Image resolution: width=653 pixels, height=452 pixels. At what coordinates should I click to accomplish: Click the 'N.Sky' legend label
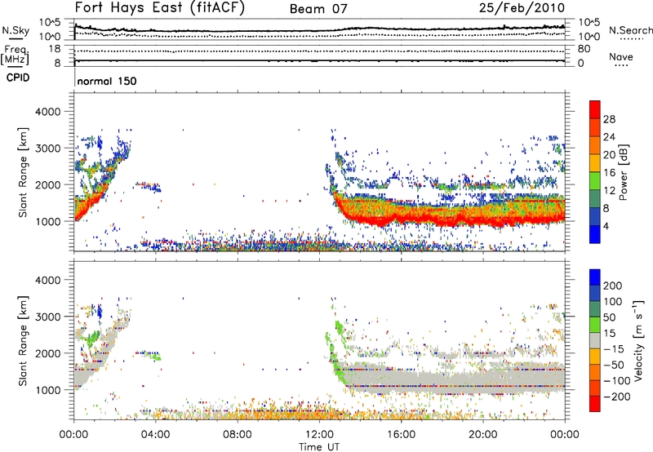(16, 30)
